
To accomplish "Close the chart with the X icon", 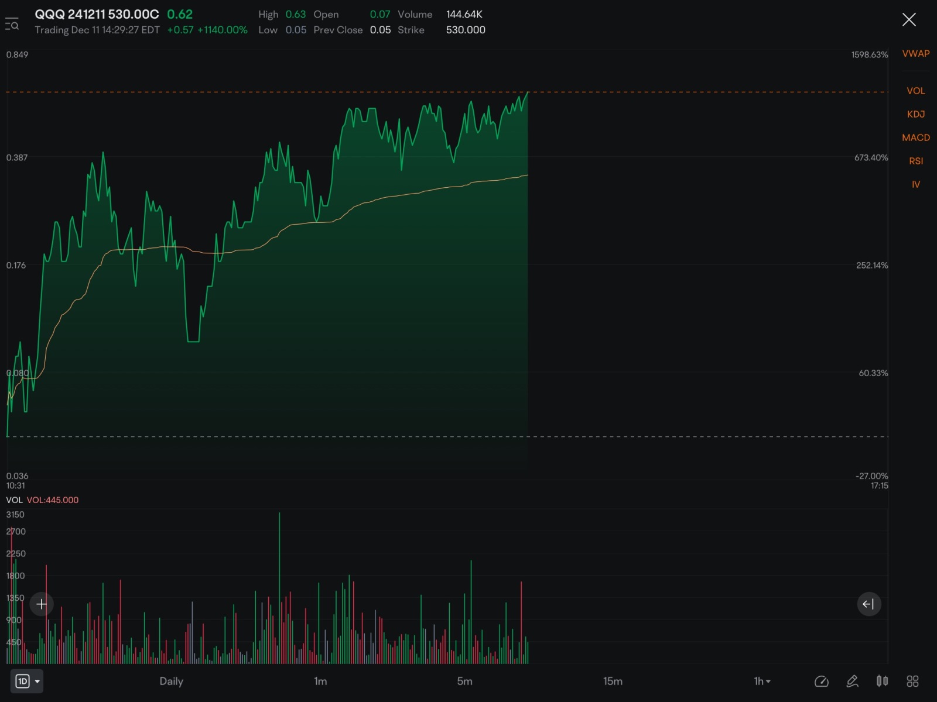I will pyautogui.click(x=909, y=20).
